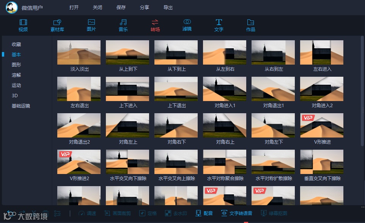Click the user avatar picture
Image resolution: width=365 pixels, height=223 pixels.
(x=12, y=8)
